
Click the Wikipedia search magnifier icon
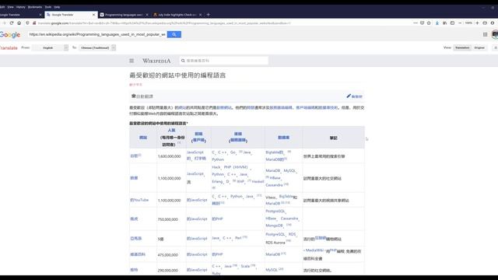pos(183,61)
